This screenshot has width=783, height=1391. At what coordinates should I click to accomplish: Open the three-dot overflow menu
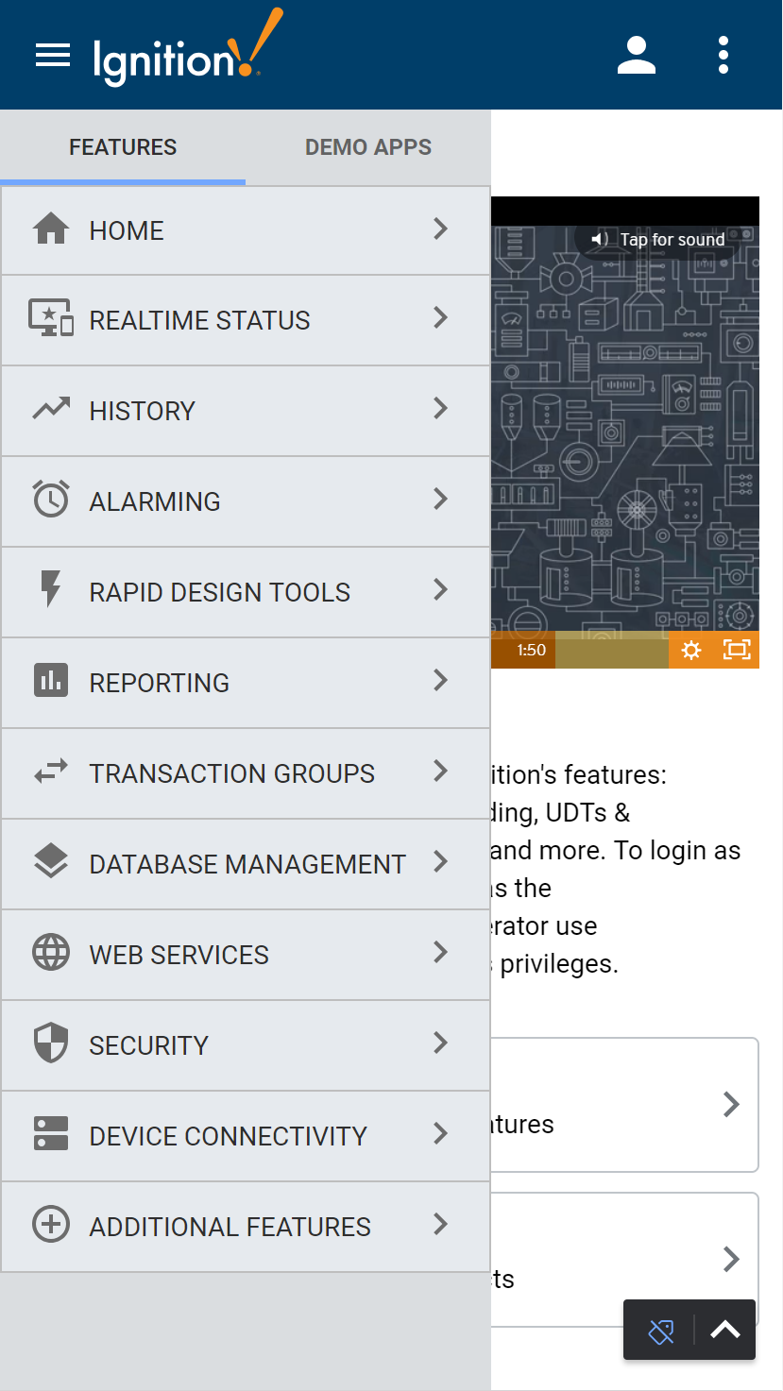click(723, 56)
